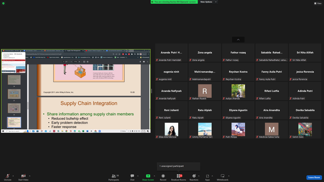Select Raihan Rizaldi's tile with R avatar
Screen dimensions: 324x182
205,91
